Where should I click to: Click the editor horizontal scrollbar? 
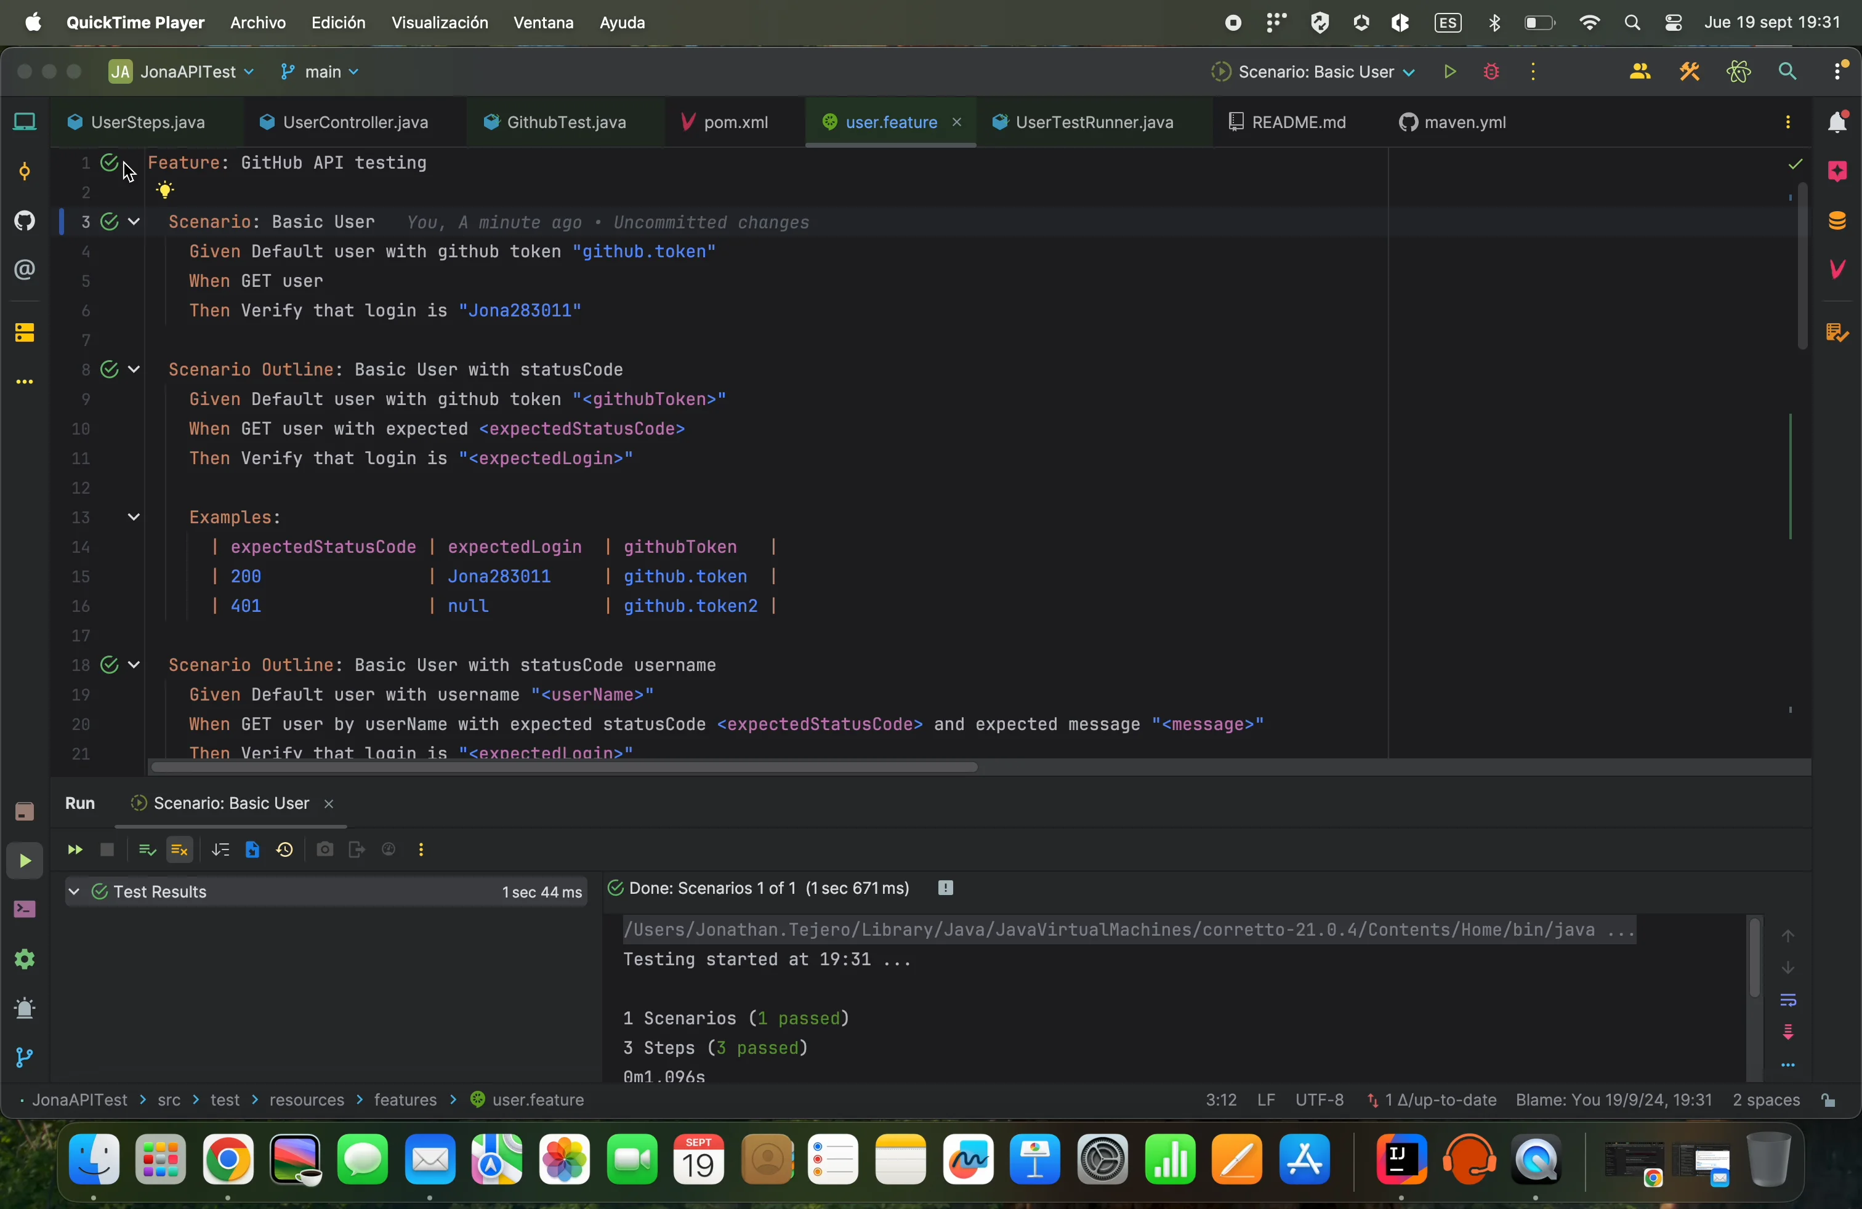click(x=563, y=768)
